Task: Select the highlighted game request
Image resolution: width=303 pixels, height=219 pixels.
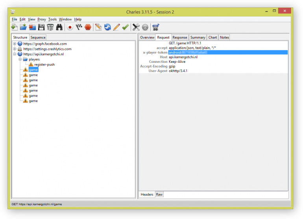Action: [x=33, y=70]
